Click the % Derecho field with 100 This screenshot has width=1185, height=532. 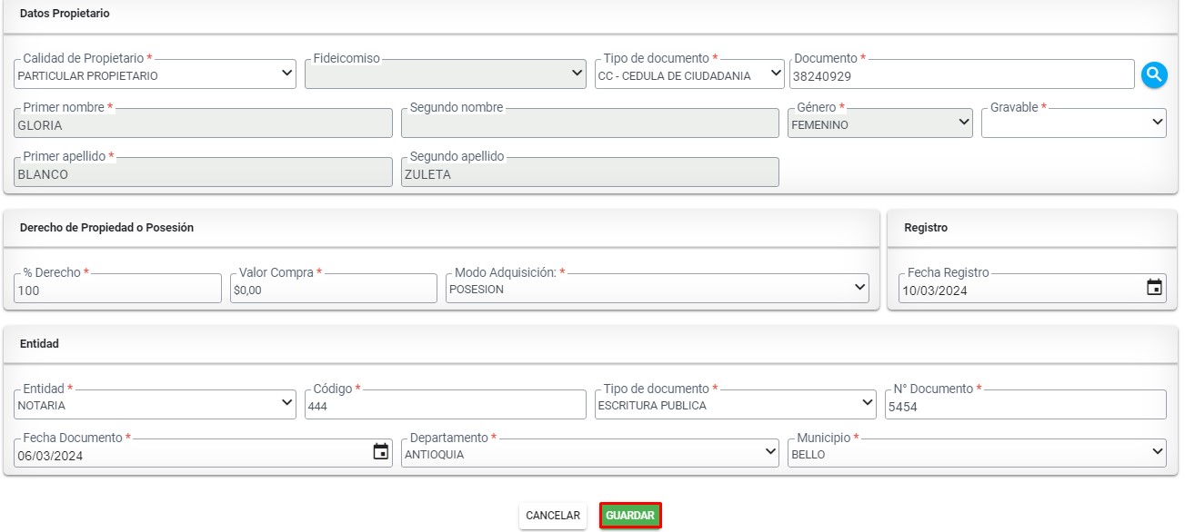pyautogui.click(x=118, y=289)
